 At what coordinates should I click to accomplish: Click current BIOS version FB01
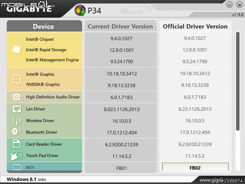click(x=122, y=168)
